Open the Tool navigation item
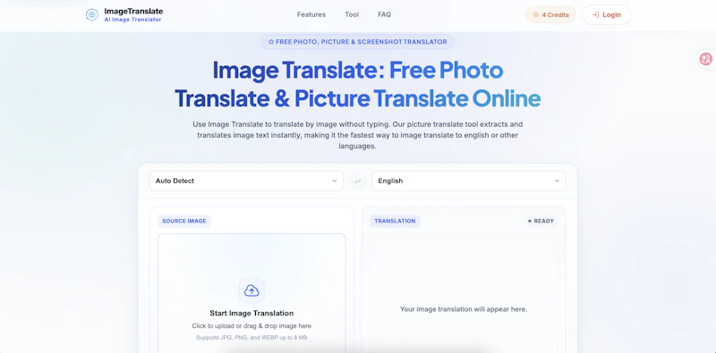The height and width of the screenshot is (353, 716). 352,14
